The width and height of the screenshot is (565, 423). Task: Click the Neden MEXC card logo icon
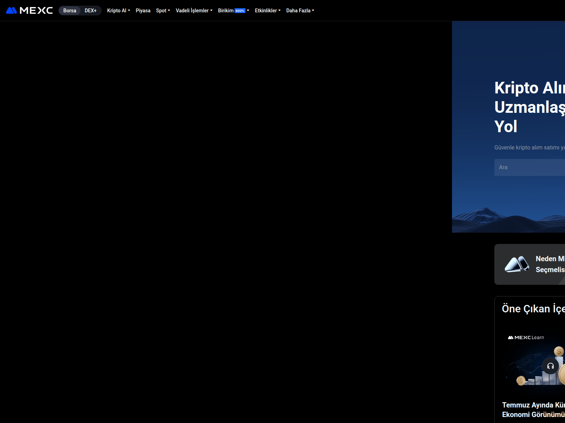click(517, 264)
